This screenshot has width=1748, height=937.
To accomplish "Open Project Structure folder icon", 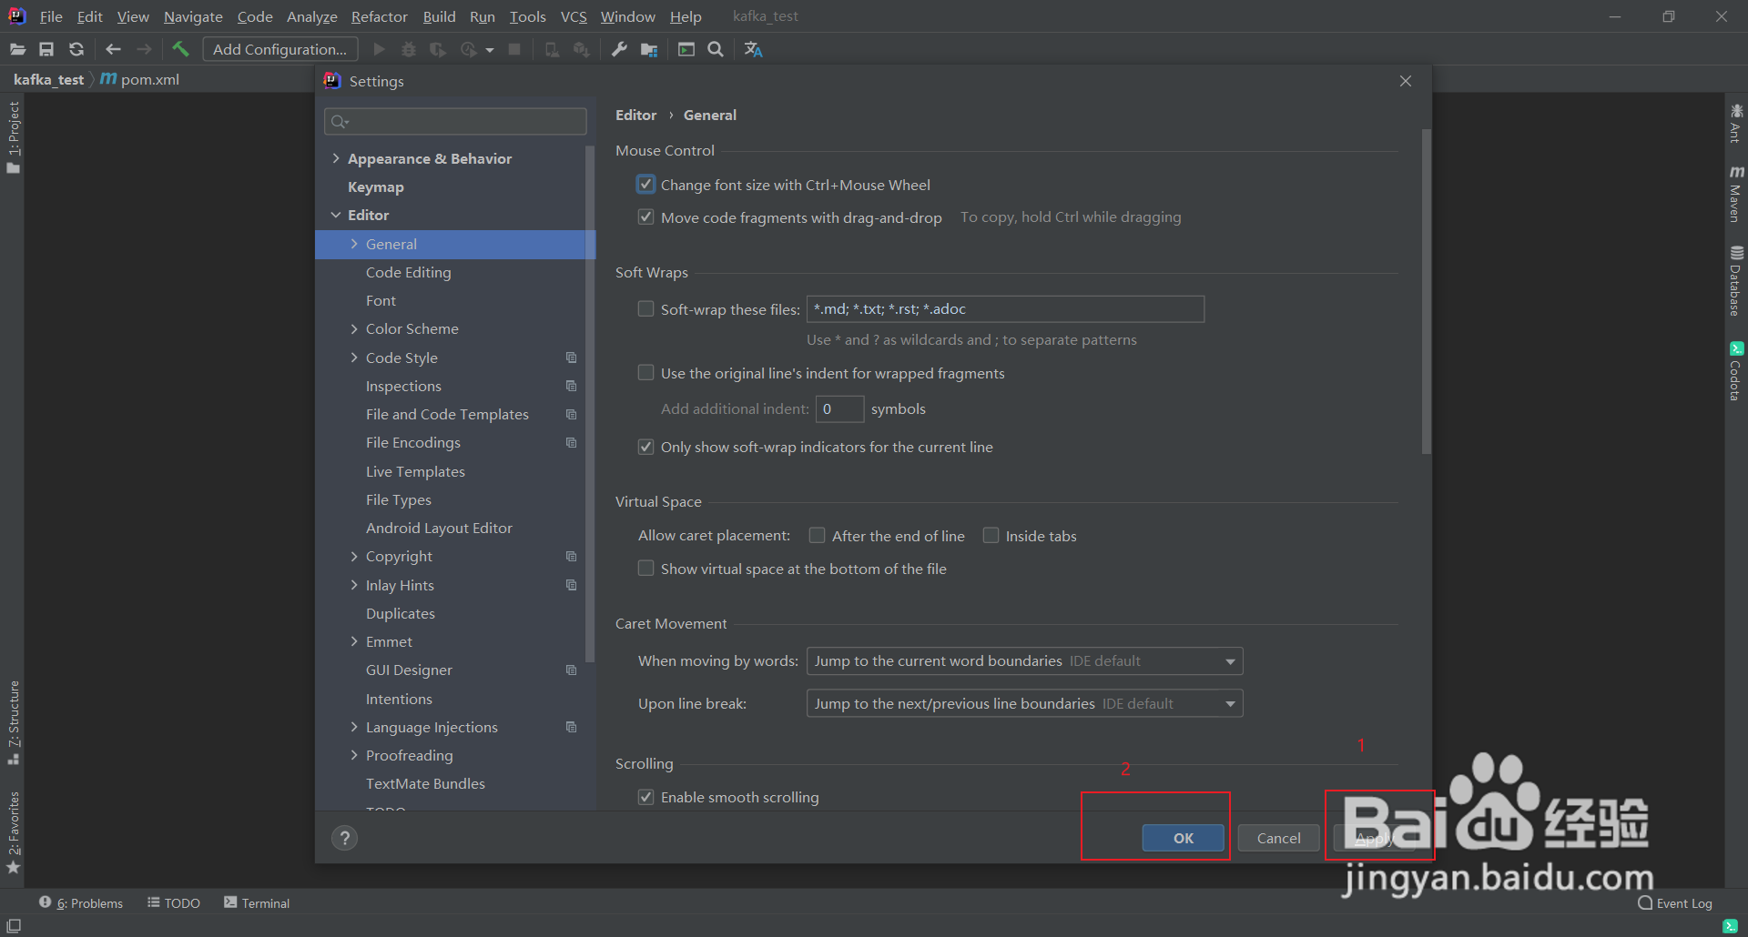I will (x=649, y=49).
